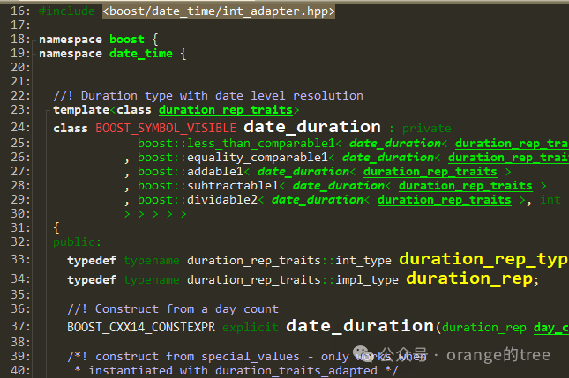Click line number 24 in the gutter

[20, 128]
